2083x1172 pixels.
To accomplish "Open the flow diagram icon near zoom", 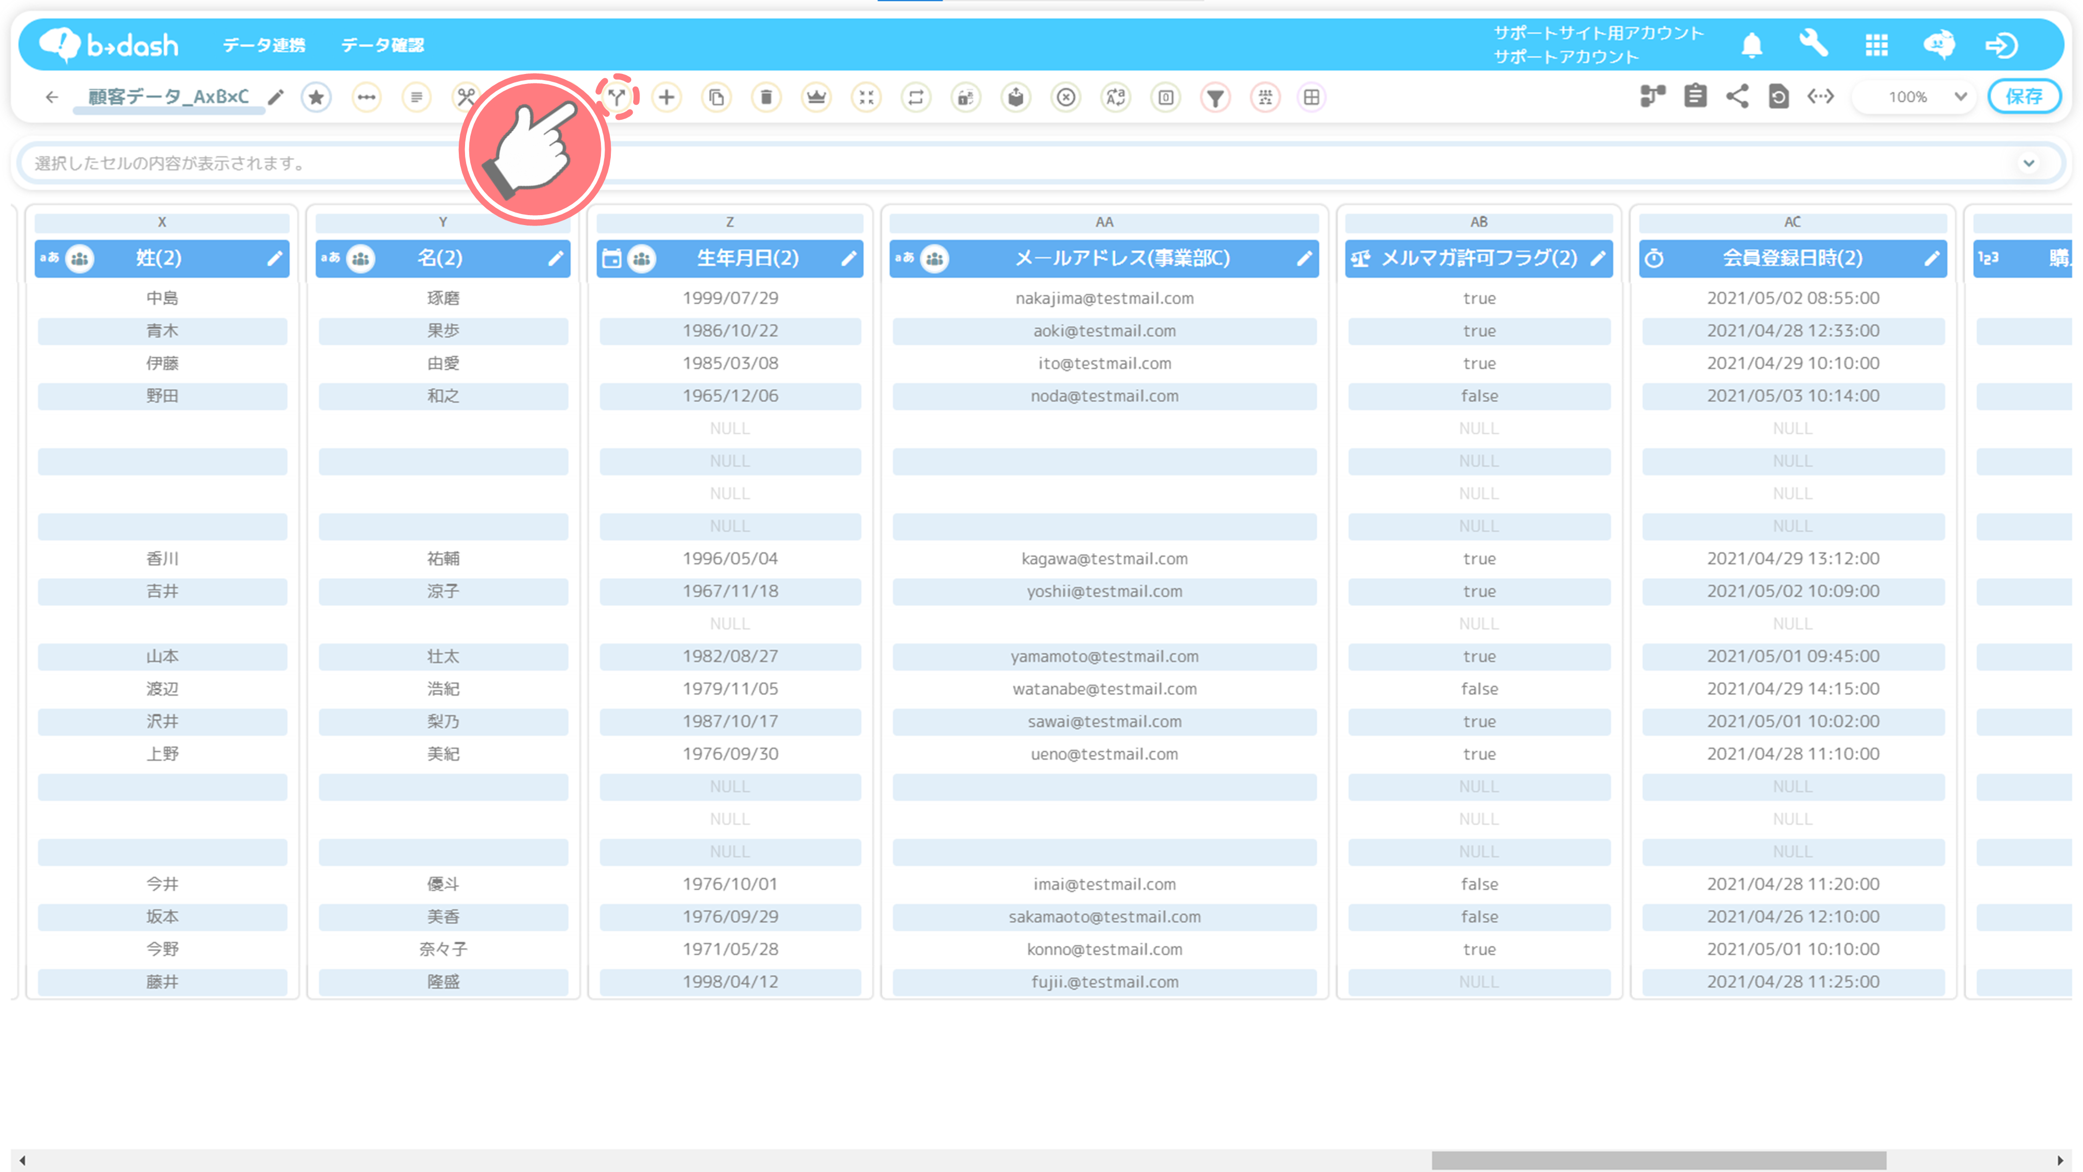I will [x=1653, y=96].
